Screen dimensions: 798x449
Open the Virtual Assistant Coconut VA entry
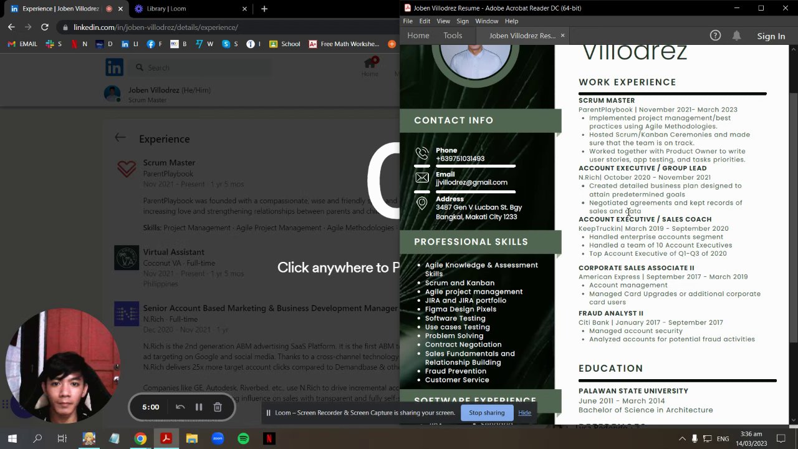[x=173, y=252]
